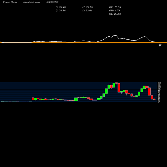Click the last red candlestick on the right
The width and height of the screenshot is (167, 167).
coord(154,99)
